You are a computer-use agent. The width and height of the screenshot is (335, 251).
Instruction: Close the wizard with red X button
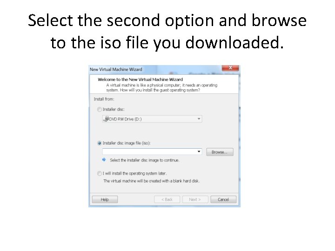click(x=230, y=68)
